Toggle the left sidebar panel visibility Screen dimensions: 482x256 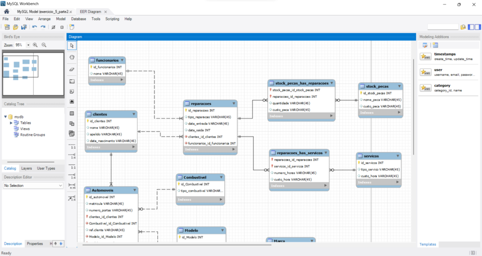coord(472,27)
